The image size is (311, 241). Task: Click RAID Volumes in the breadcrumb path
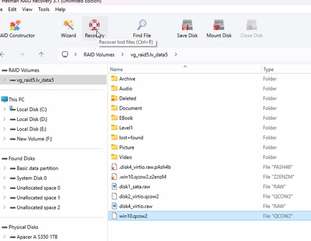99,55
